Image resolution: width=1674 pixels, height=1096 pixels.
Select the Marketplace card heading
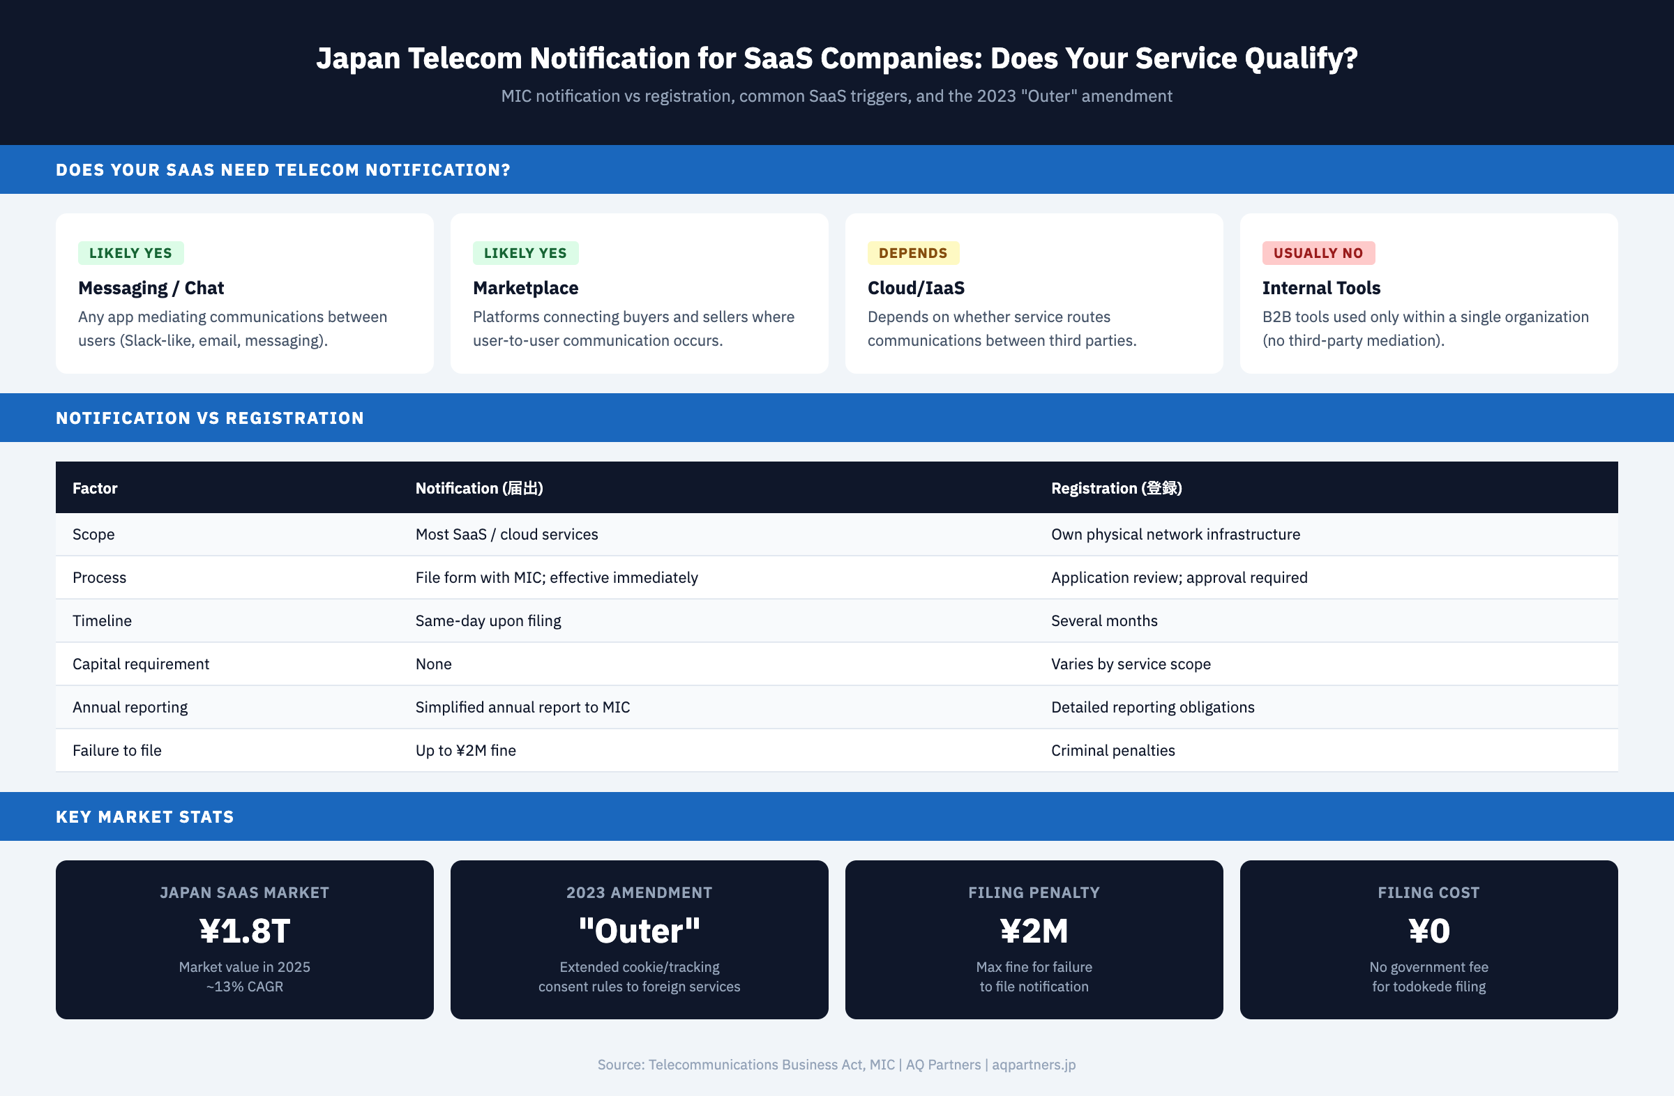pyautogui.click(x=525, y=287)
